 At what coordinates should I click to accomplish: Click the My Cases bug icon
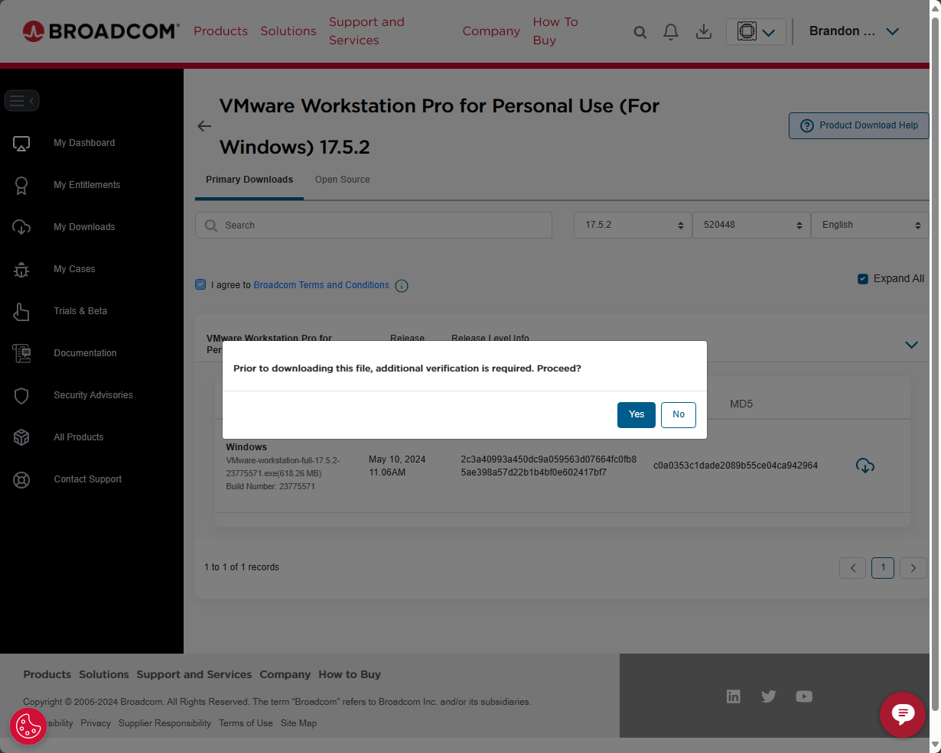[21, 269]
